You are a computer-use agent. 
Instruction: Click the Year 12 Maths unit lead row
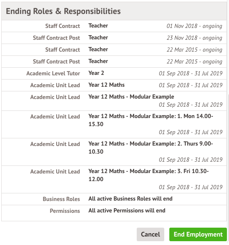[114, 85]
